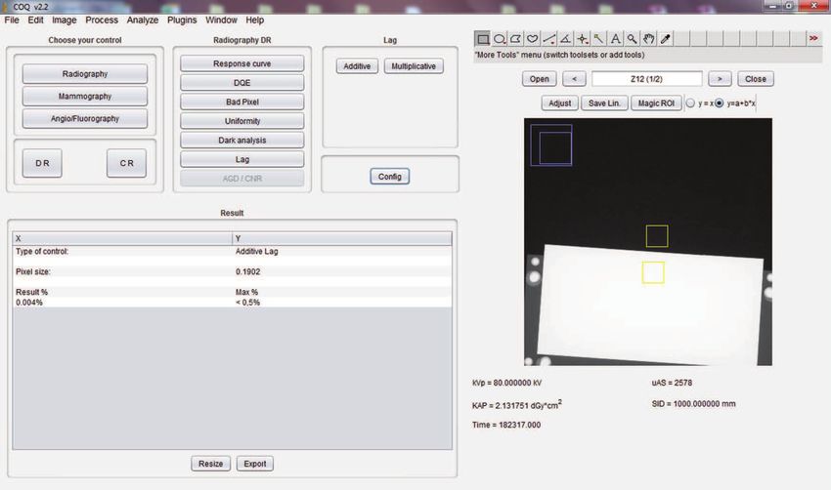Select the Magnifying glass zoom tool
This screenshot has width=831, height=490.
point(632,39)
